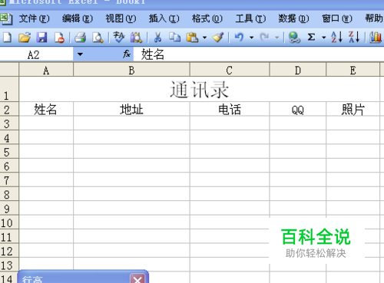Open Print Preview magnifier icon
This screenshot has width=384, height=283.
pyautogui.click(x=98, y=38)
